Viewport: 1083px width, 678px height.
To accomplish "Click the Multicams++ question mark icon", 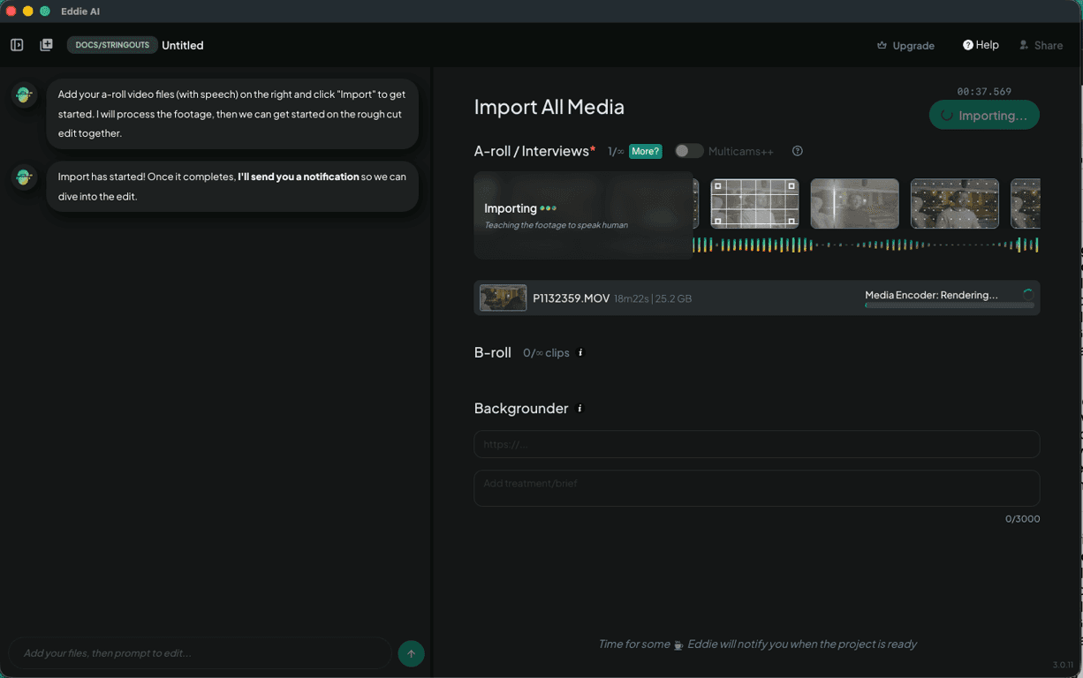I will [798, 151].
